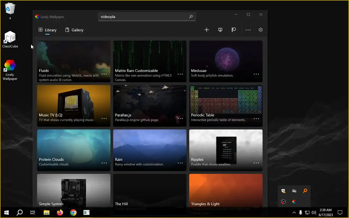Click the Lively Wallpaper logo in title bar
This screenshot has width=349, height=218.
tap(37, 17)
